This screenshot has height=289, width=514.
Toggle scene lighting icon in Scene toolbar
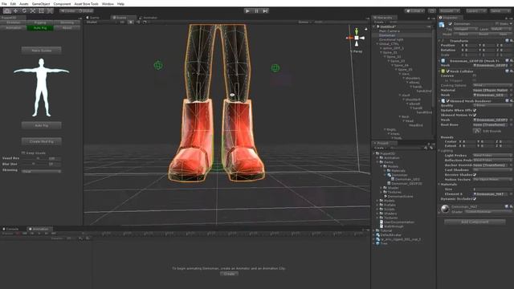tap(130, 22)
